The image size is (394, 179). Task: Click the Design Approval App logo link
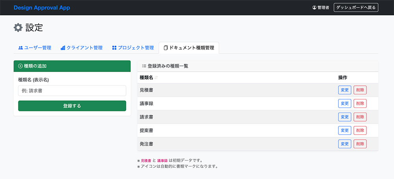tap(42, 7)
